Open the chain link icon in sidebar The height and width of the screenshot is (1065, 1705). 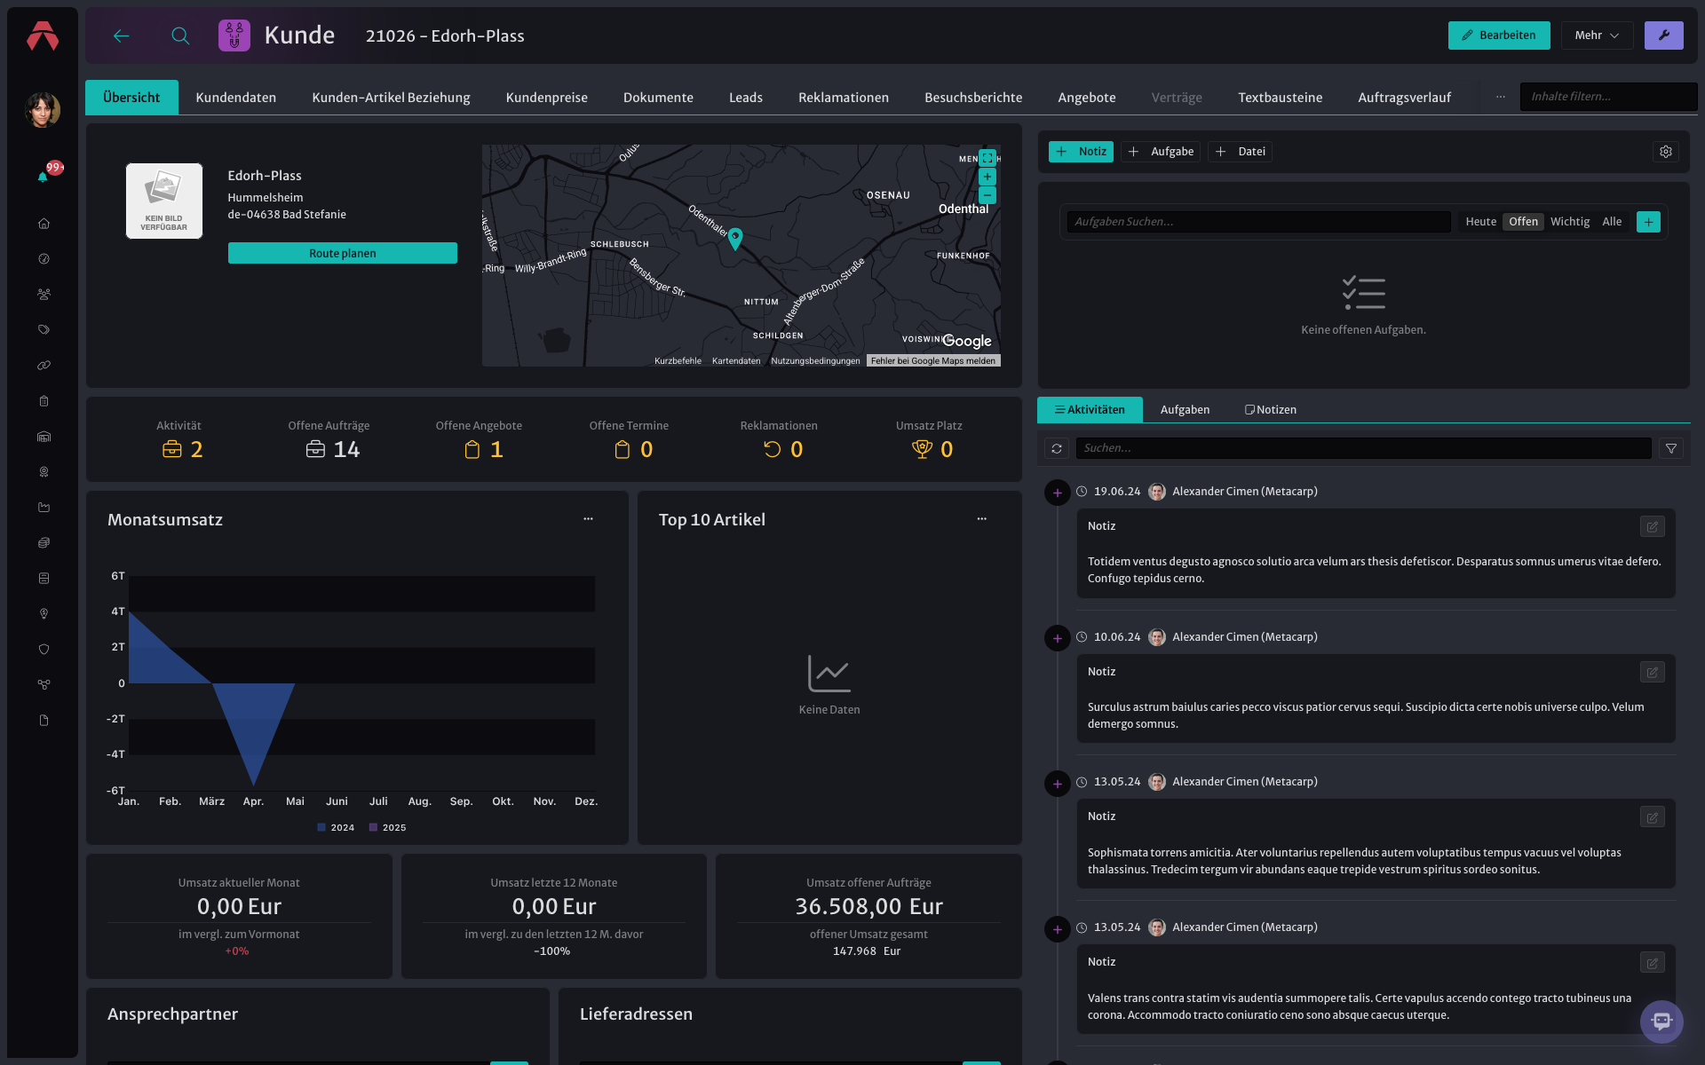coord(44,366)
